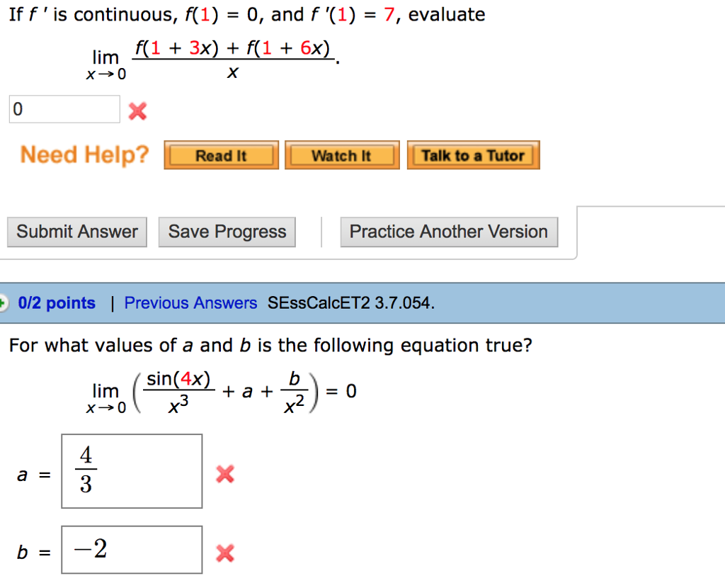Viewport: 725px width, 588px height.
Task: Click the answer box showing 4/3
Action: pos(132,470)
